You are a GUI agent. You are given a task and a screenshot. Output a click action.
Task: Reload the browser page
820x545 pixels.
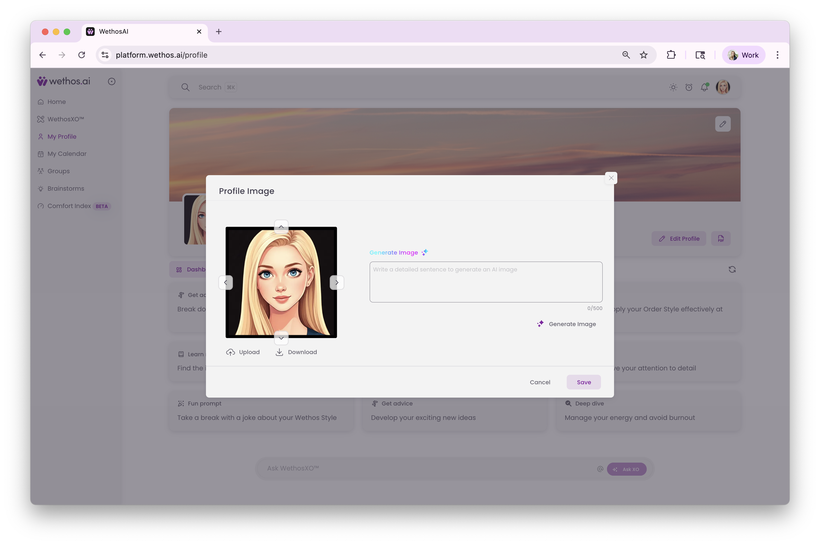(82, 55)
